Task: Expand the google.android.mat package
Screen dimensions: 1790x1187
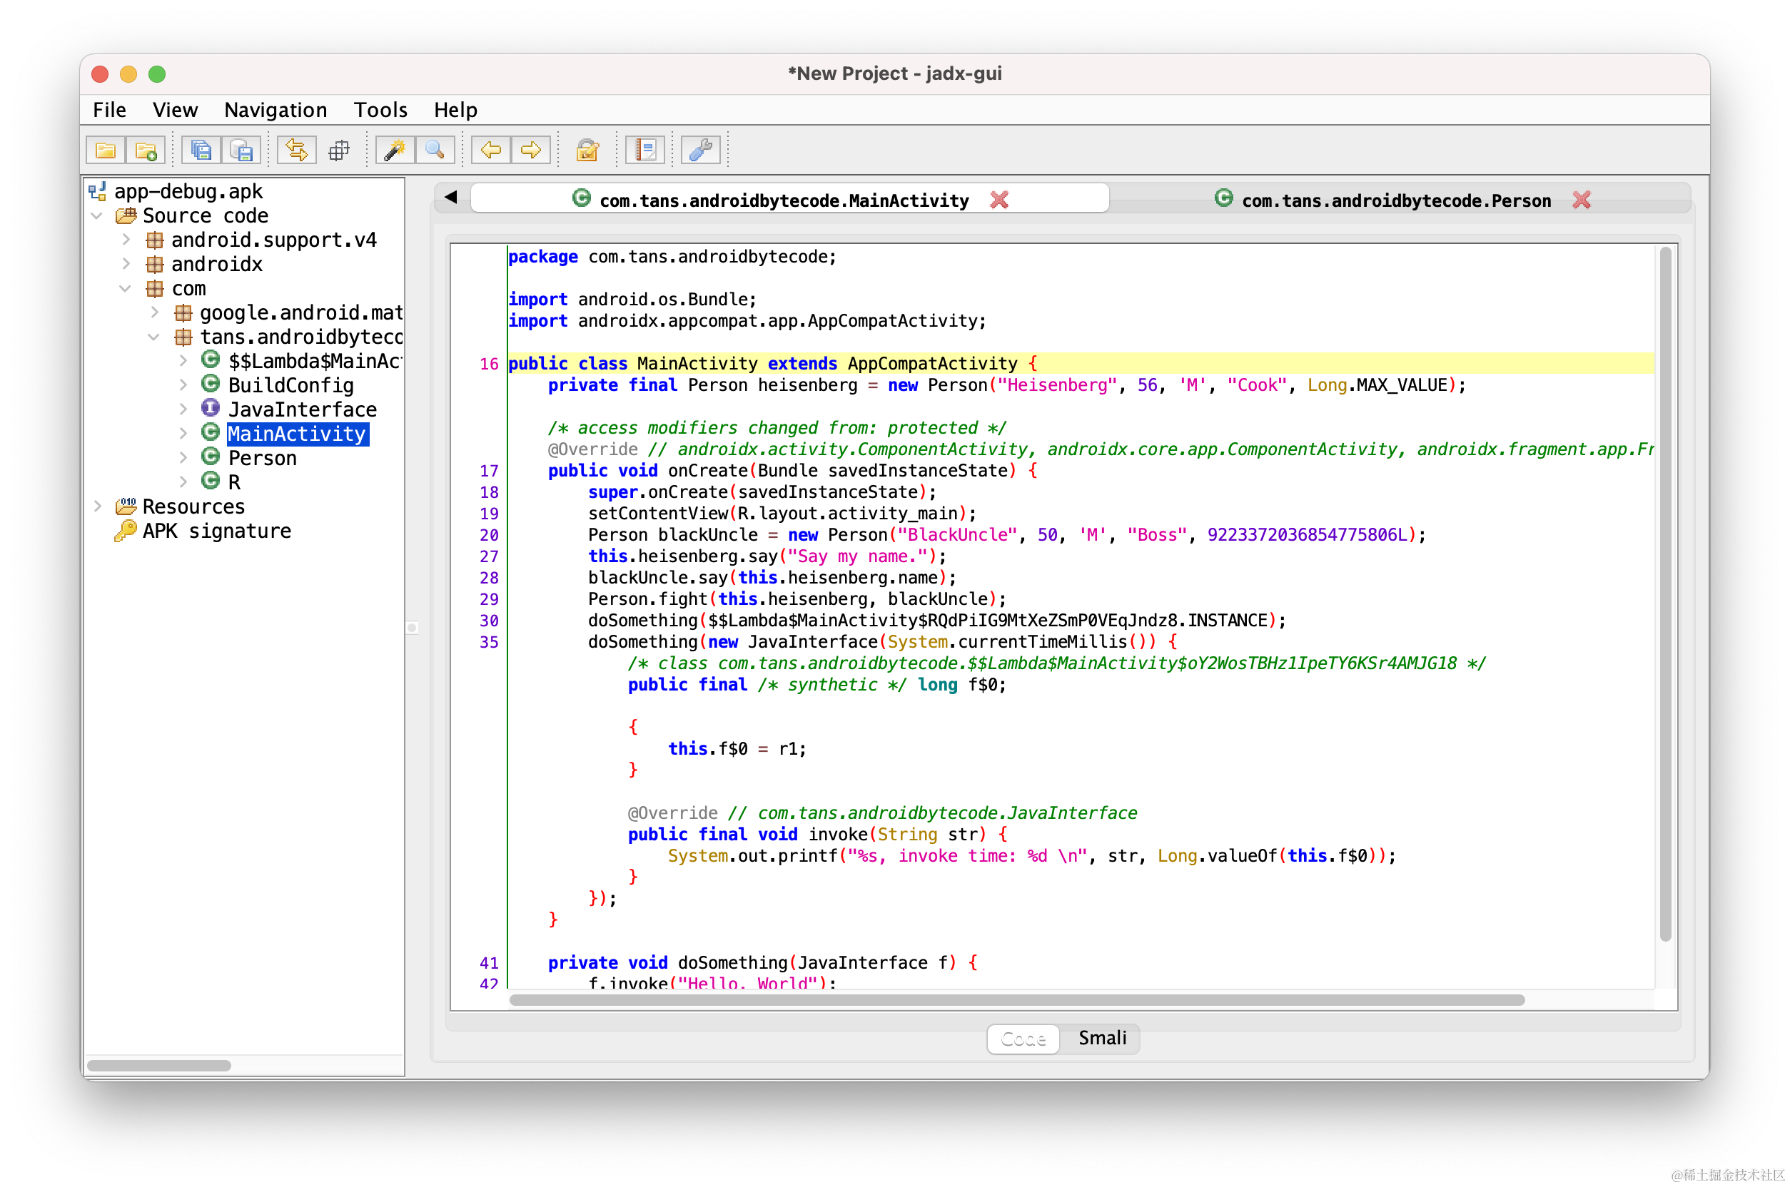Action: [x=154, y=312]
